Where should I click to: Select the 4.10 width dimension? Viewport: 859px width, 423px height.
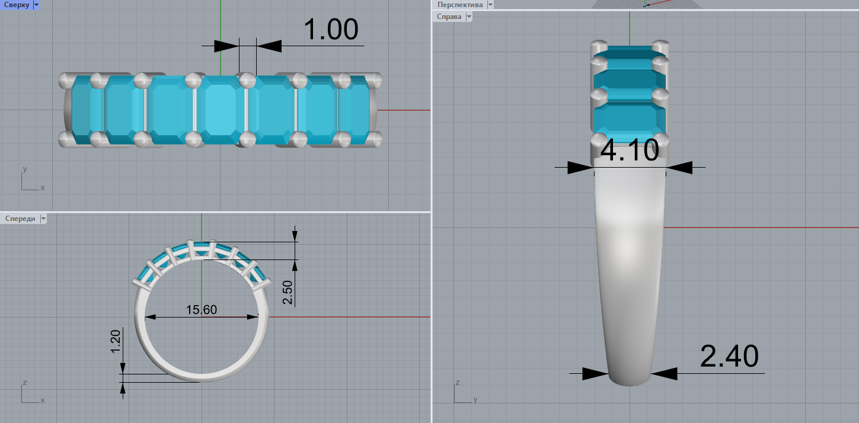pyautogui.click(x=630, y=150)
